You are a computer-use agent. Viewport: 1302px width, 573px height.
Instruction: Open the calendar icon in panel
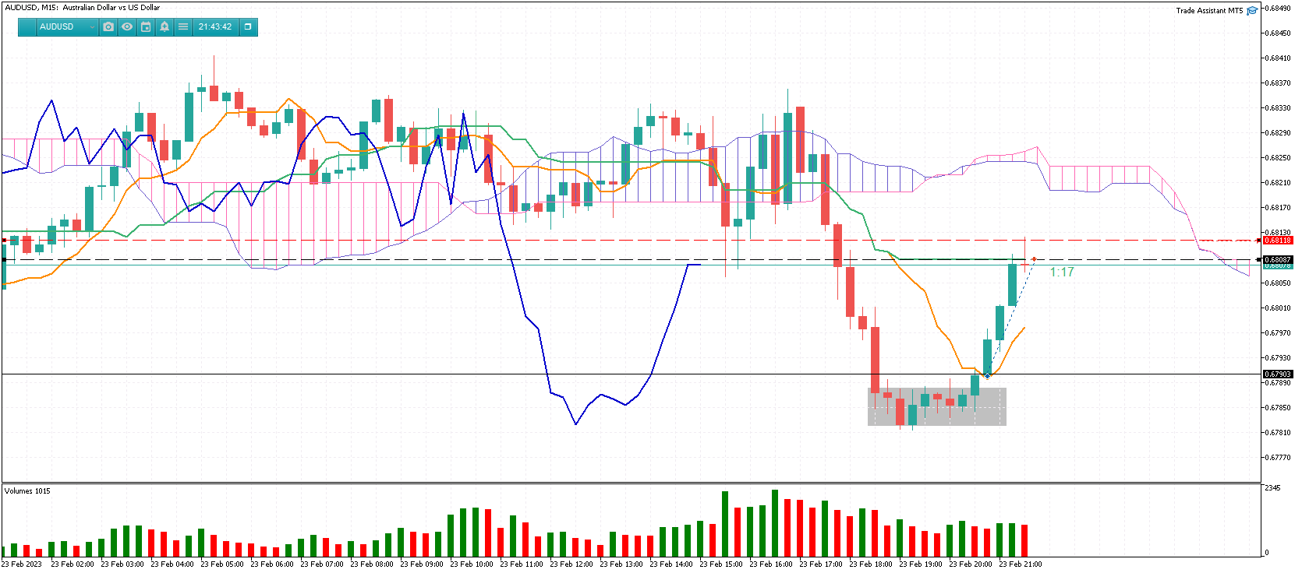tap(146, 26)
